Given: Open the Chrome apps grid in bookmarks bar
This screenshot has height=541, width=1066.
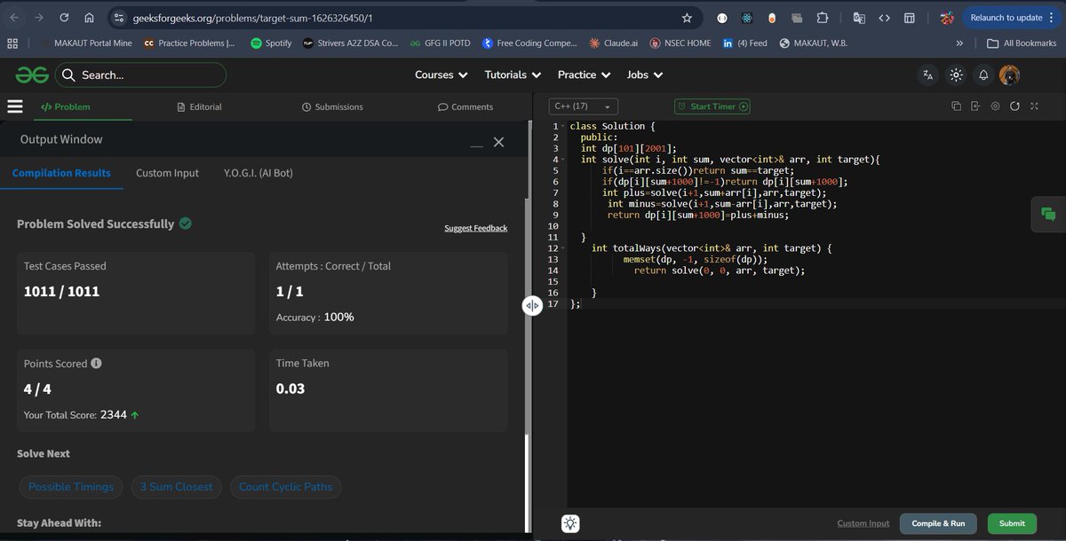Looking at the screenshot, I should coord(12,43).
